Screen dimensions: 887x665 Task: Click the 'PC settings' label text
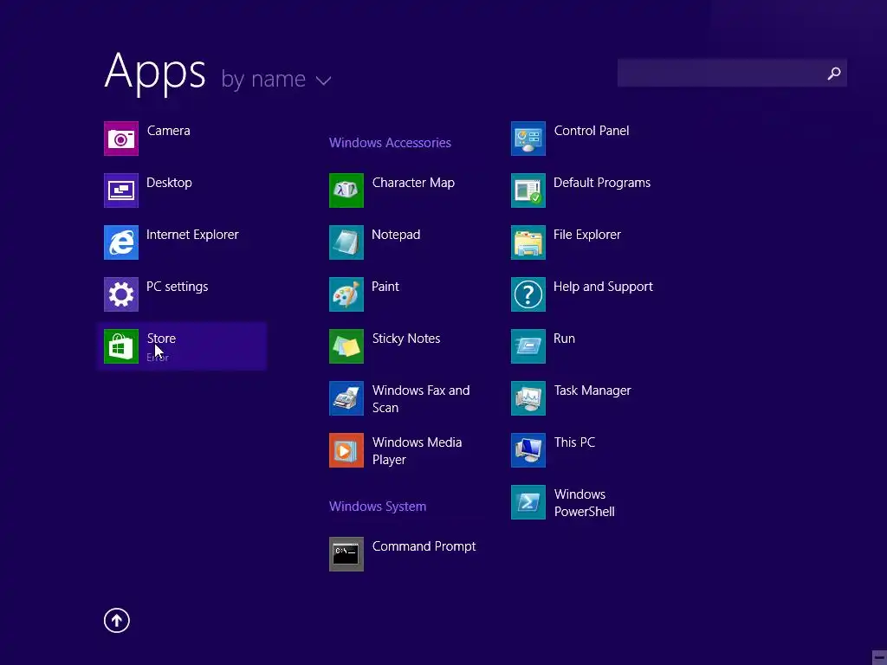[177, 287]
